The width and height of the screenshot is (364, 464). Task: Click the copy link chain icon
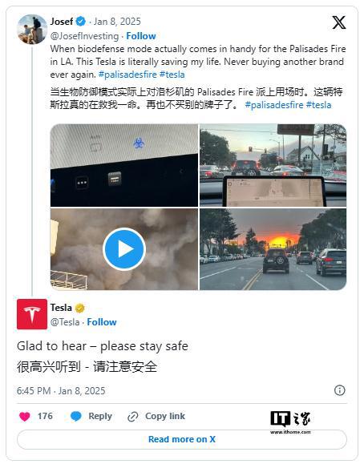click(132, 417)
